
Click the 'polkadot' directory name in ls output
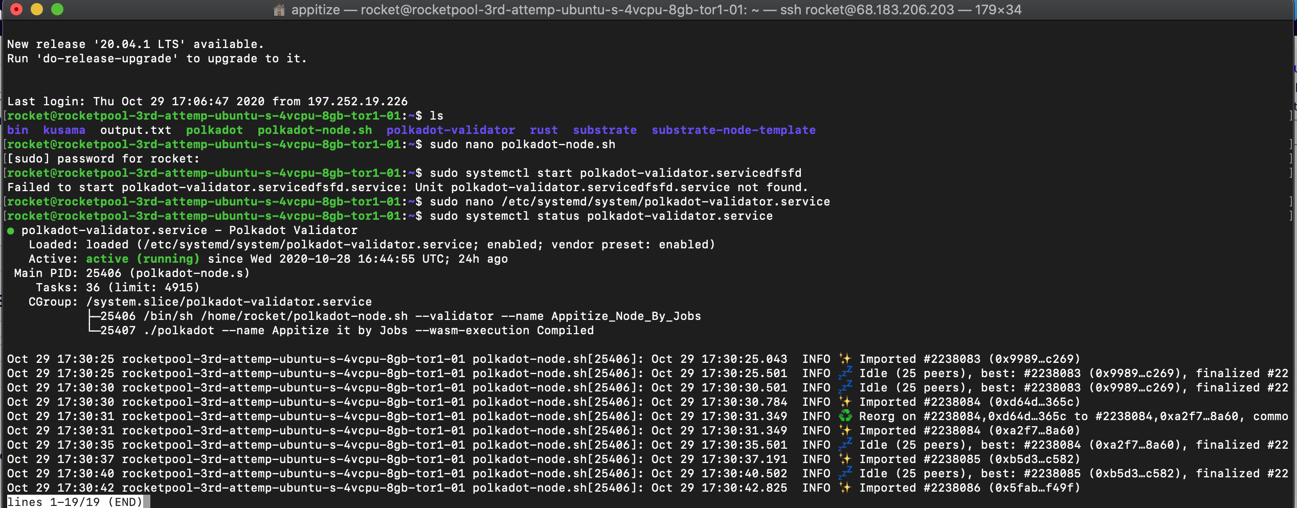click(x=214, y=130)
